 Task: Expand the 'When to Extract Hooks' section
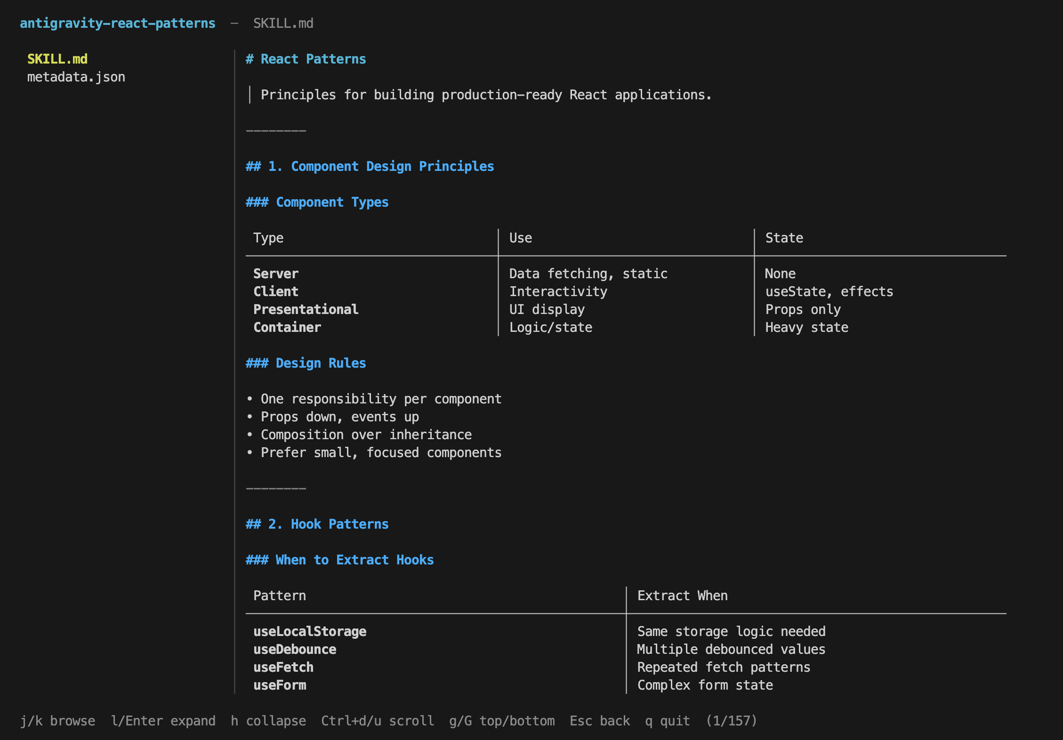340,559
